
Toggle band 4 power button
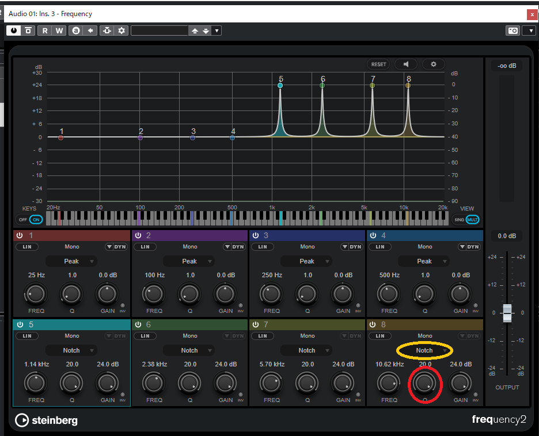pyautogui.click(x=373, y=235)
